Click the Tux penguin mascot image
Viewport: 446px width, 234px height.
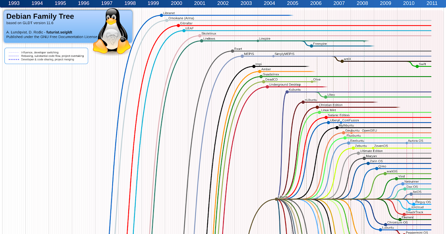[112, 31]
